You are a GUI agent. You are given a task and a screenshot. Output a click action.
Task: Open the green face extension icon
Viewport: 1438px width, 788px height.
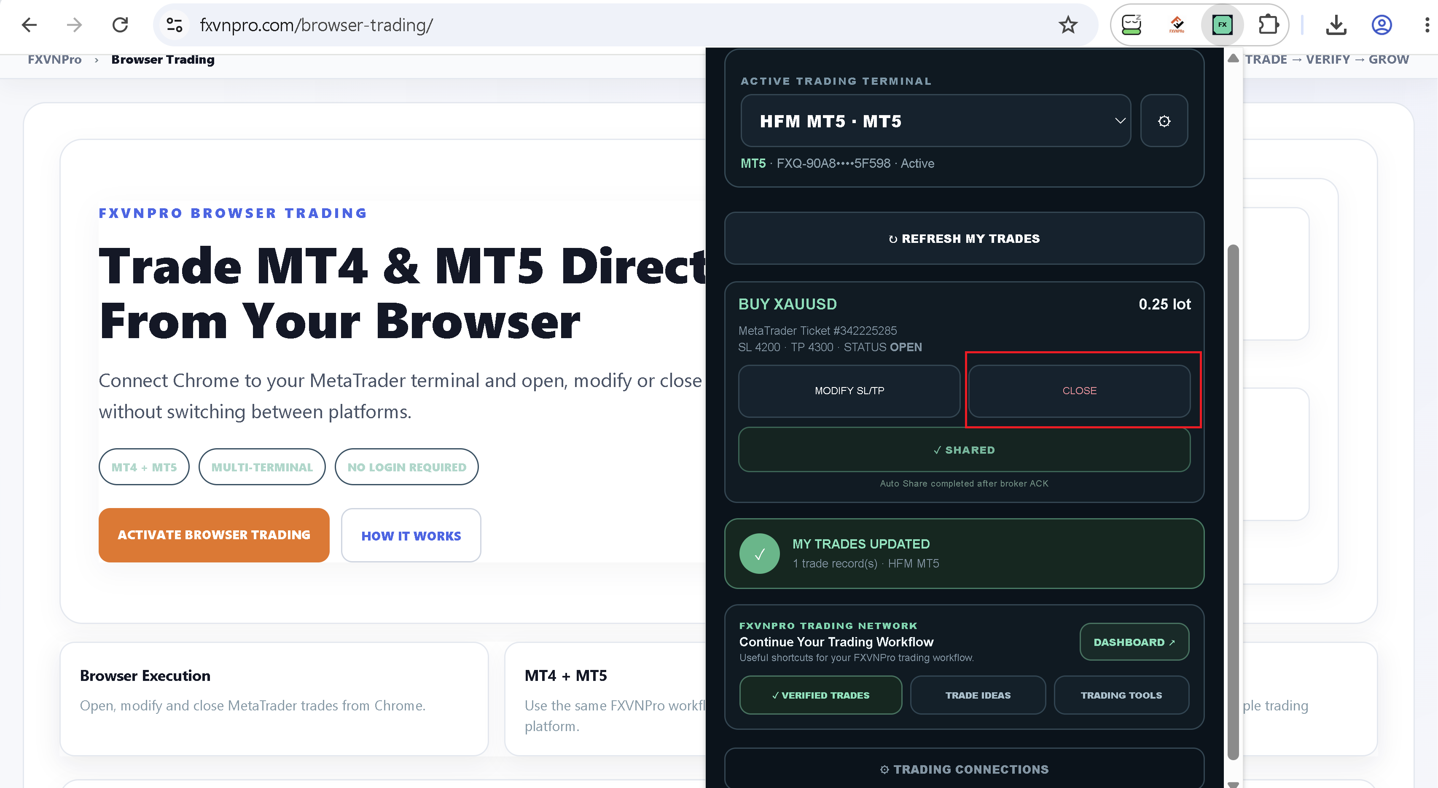1132,25
